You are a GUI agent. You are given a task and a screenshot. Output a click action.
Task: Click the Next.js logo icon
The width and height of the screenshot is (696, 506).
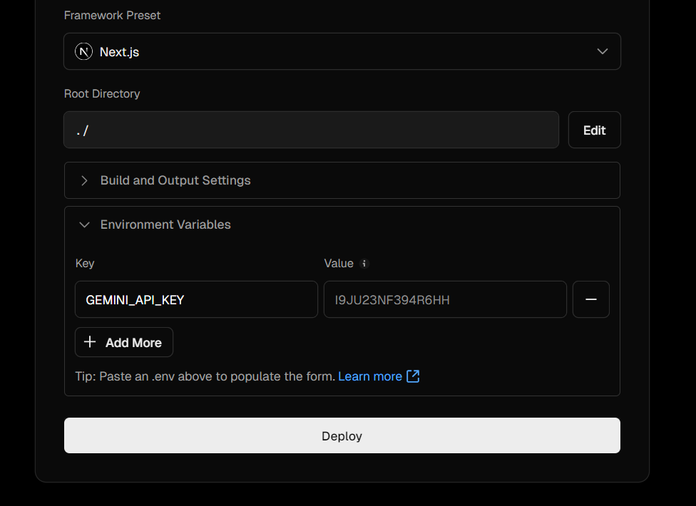(84, 51)
